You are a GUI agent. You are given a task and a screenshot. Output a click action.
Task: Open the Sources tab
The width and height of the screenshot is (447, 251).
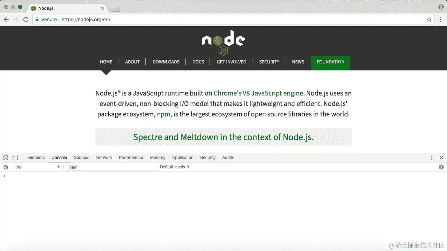pos(81,158)
